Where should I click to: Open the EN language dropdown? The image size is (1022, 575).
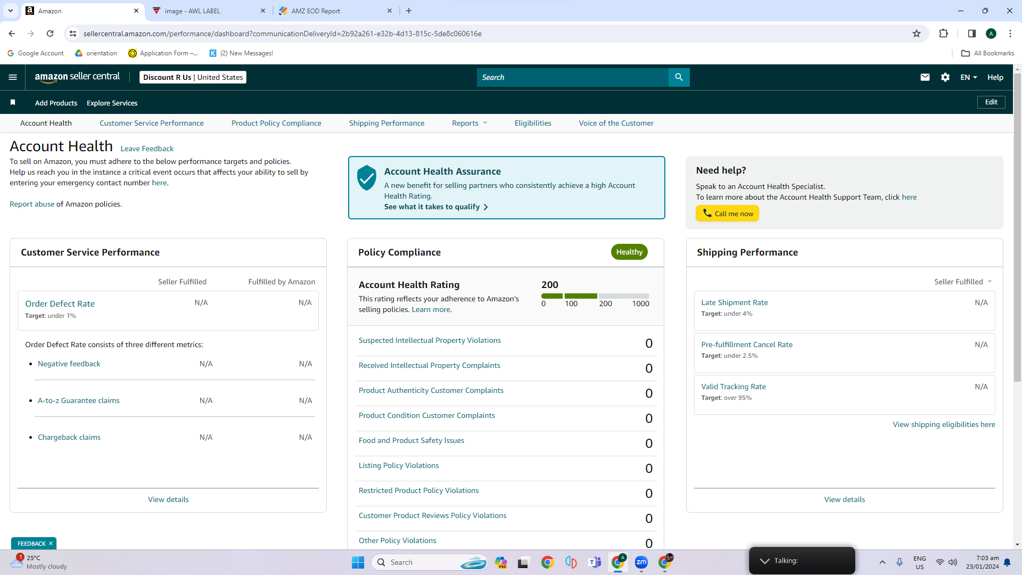(969, 77)
